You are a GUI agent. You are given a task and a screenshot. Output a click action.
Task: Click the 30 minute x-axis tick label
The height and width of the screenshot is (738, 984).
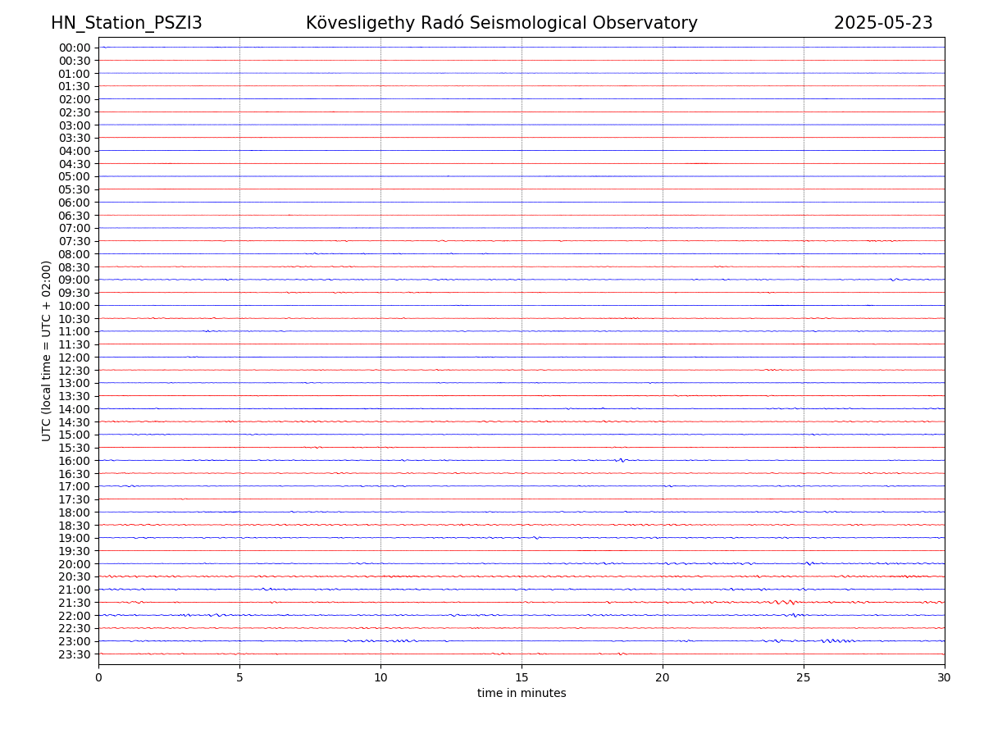tap(945, 678)
